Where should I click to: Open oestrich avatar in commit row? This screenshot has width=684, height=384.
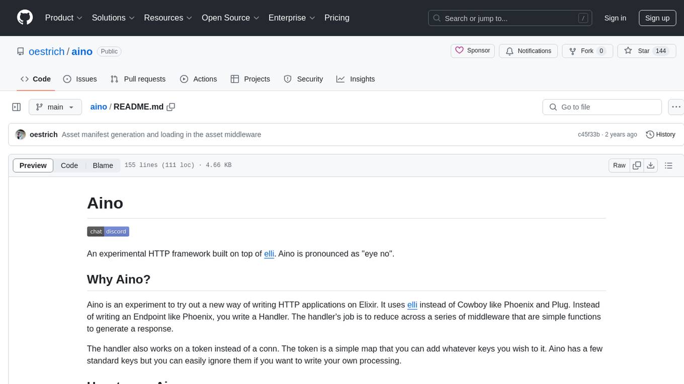click(21, 135)
